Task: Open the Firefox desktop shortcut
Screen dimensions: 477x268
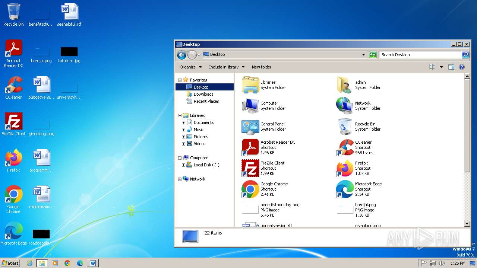Action: click(x=13, y=161)
